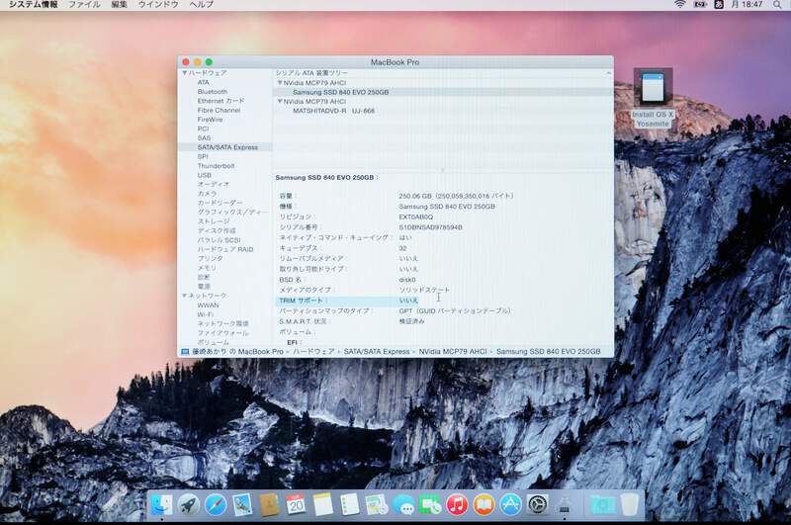Open Maps icon in the Dock
This screenshot has width=791, height=525.
tap(377, 504)
